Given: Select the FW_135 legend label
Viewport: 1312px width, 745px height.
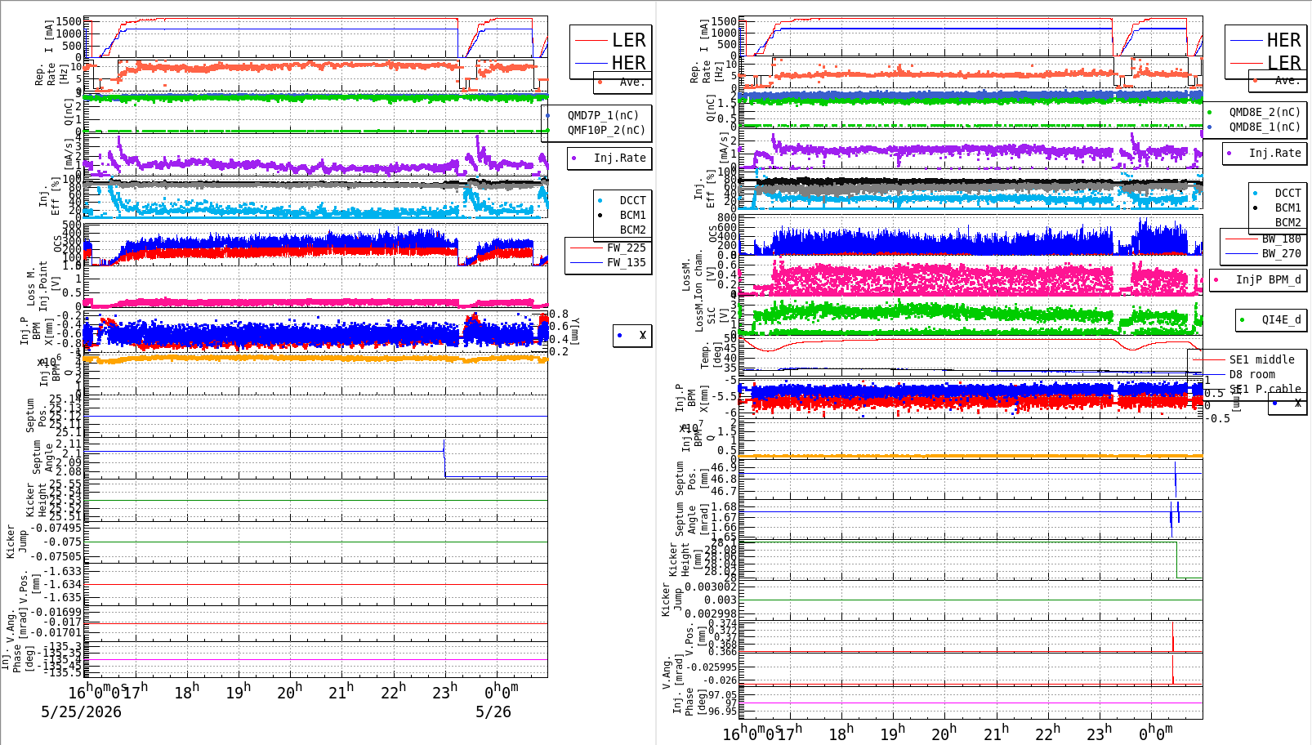Looking at the screenshot, I should tap(626, 262).
